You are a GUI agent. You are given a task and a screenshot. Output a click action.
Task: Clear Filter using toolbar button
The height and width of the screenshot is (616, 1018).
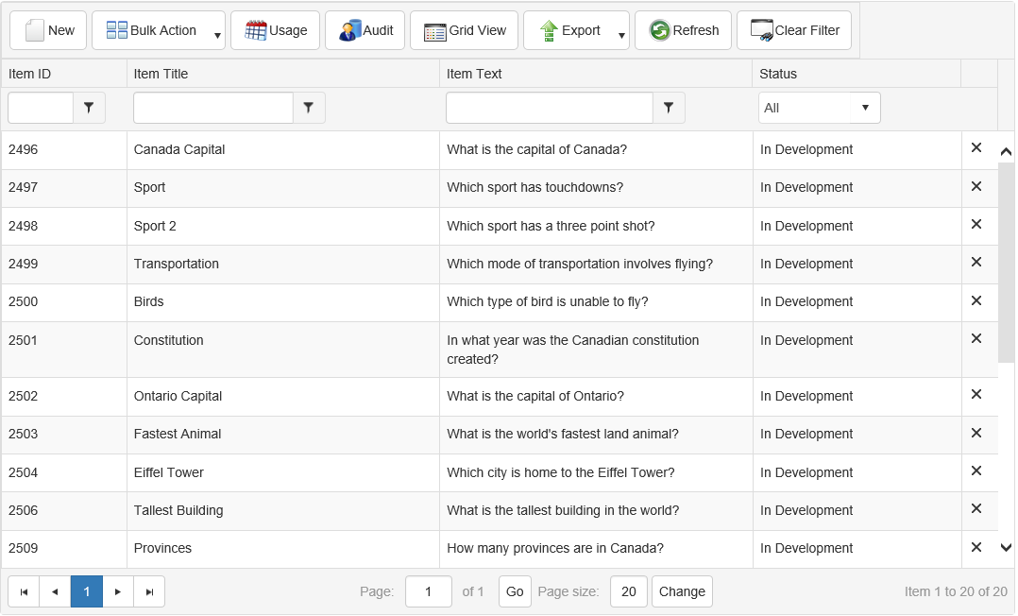(x=793, y=30)
